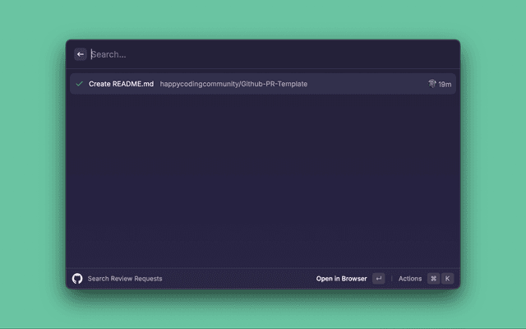This screenshot has height=329, width=526.
Task: Click the back arrow button
Action: point(81,54)
